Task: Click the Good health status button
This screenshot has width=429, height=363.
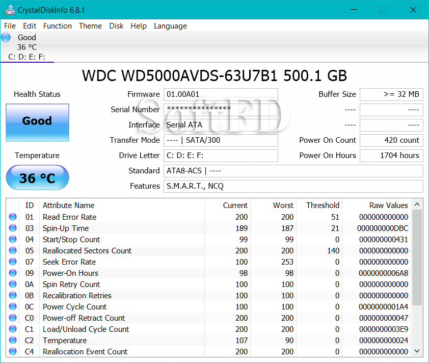Action: (37, 122)
